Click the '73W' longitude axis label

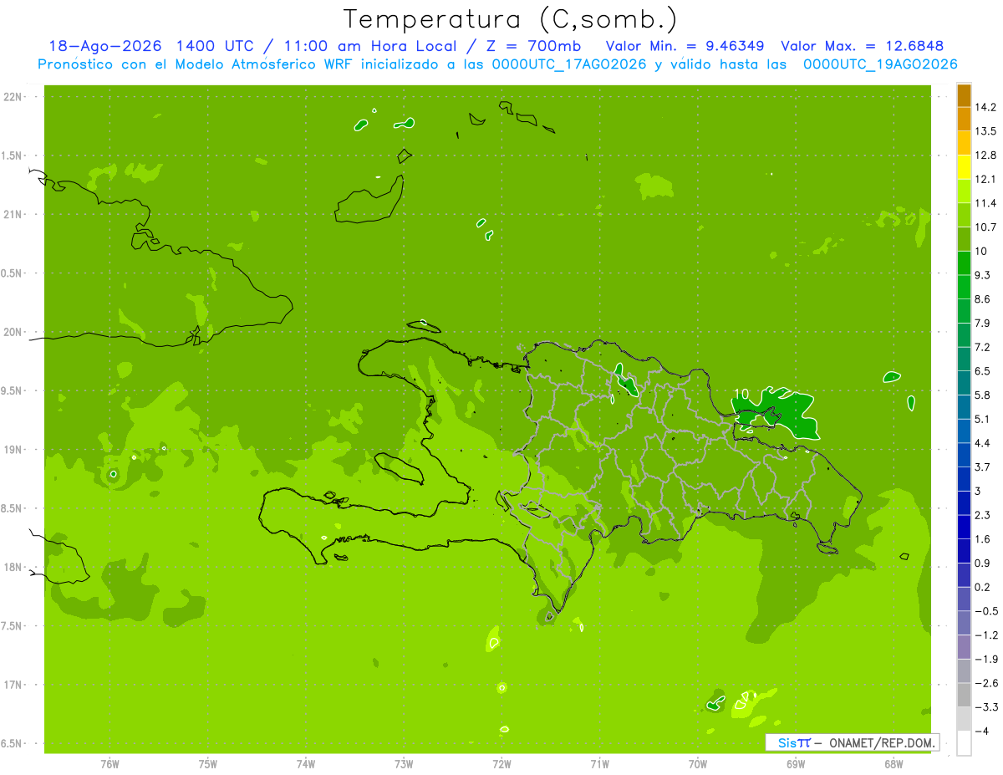pyautogui.click(x=404, y=763)
